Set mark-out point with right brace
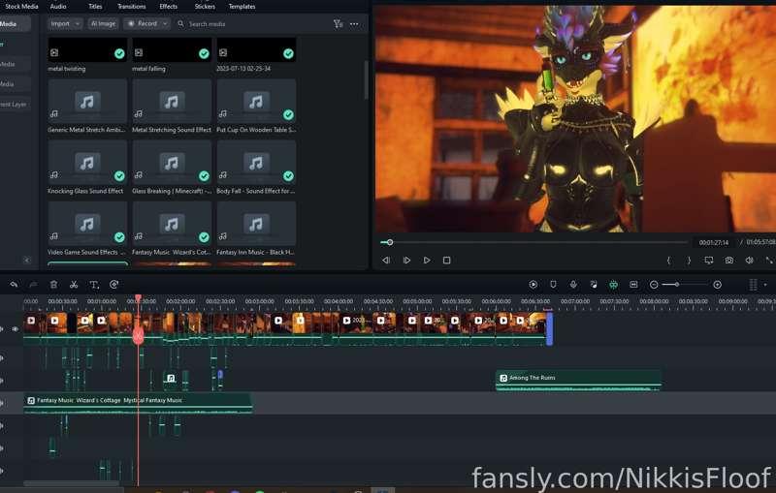The width and height of the screenshot is (776, 493). (x=689, y=261)
